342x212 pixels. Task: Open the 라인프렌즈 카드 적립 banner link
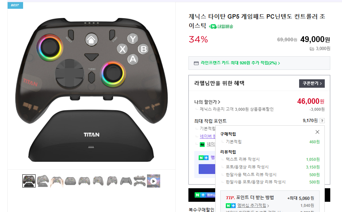pyautogui.click(x=240, y=63)
